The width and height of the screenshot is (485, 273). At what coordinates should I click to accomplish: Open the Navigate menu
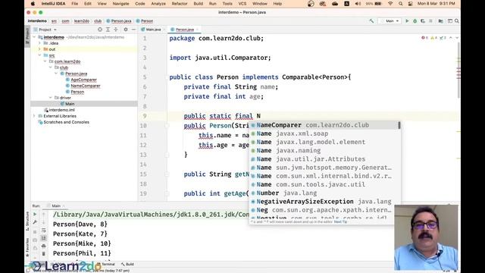[120, 4]
